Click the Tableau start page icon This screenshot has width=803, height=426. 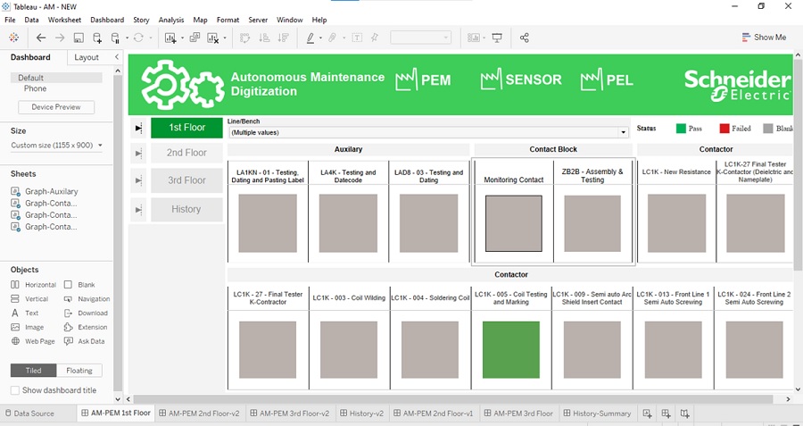[13, 38]
